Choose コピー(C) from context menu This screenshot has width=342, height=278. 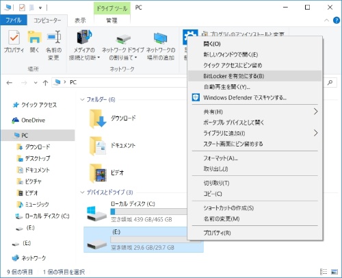click(255, 194)
